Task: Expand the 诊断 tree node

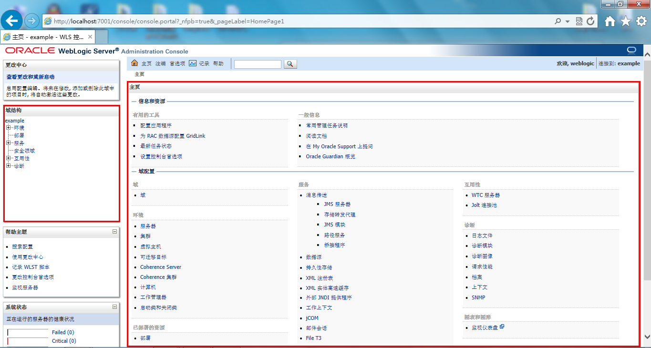Action: point(8,166)
